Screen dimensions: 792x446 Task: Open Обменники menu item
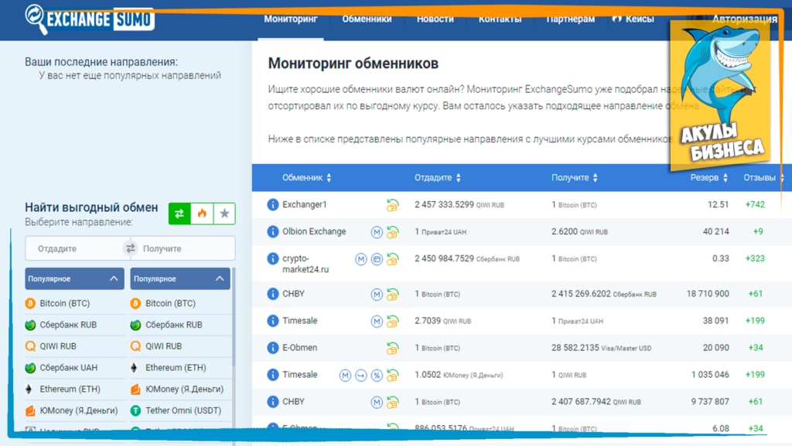367,19
